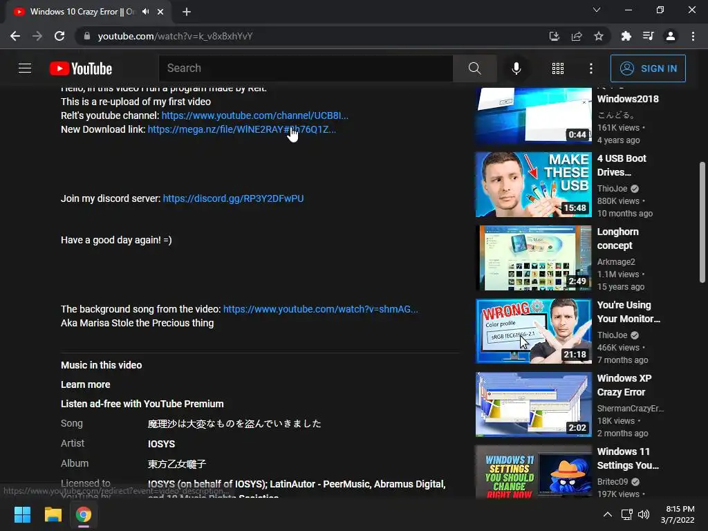Open the media controls icon in Chrome toolbar
The width and height of the screenshot is (708, 531).
(x=649, y=36)
